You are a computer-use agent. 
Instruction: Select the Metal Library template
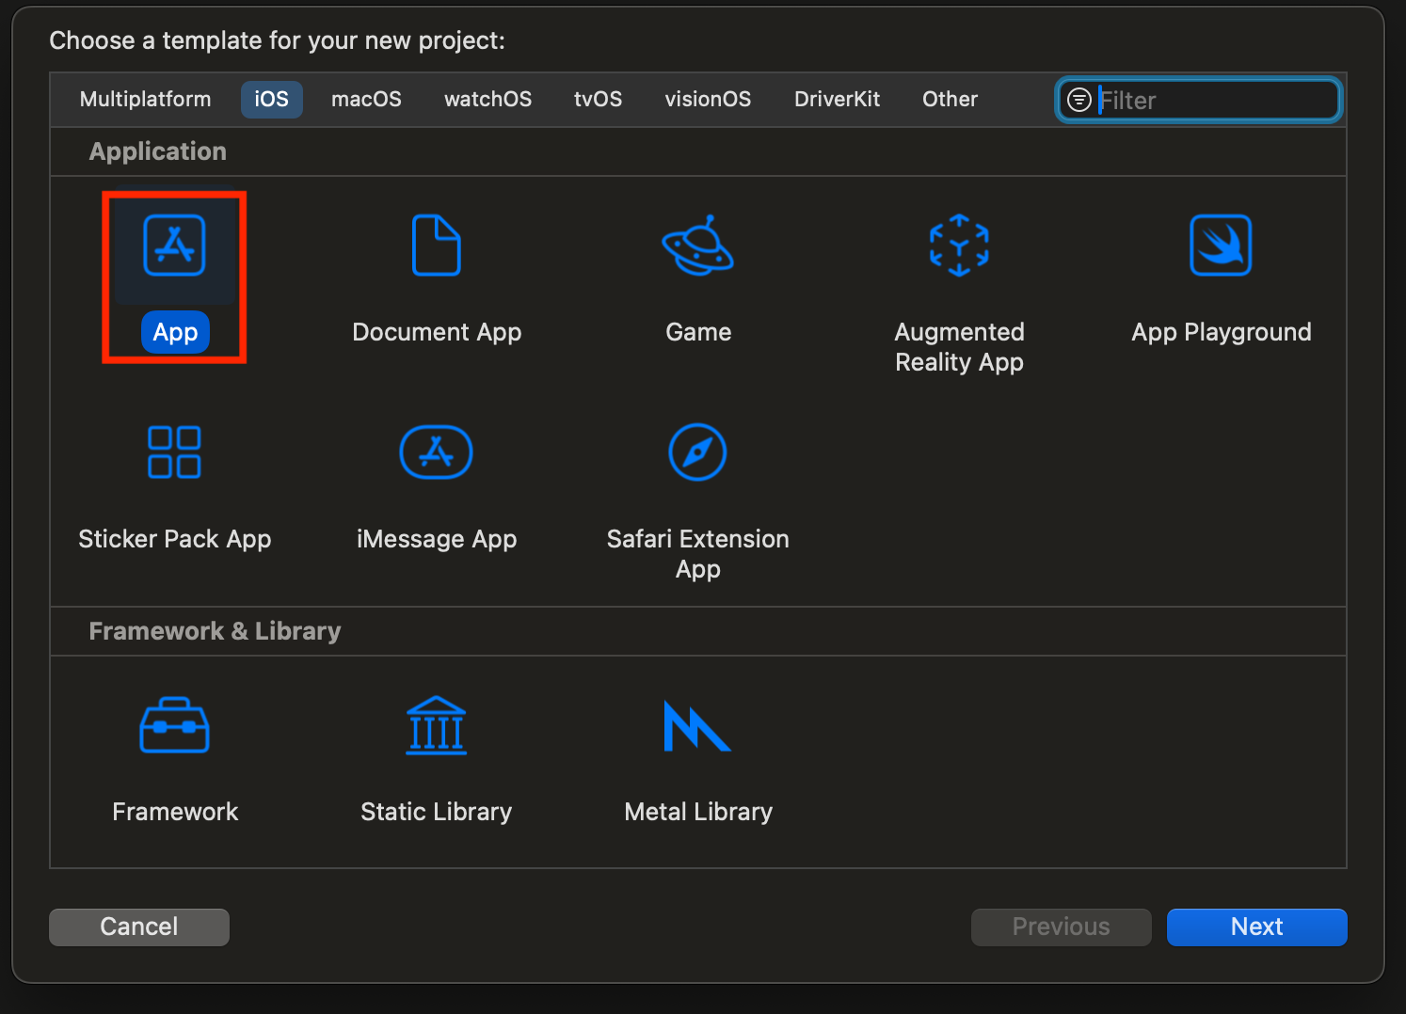697,726
